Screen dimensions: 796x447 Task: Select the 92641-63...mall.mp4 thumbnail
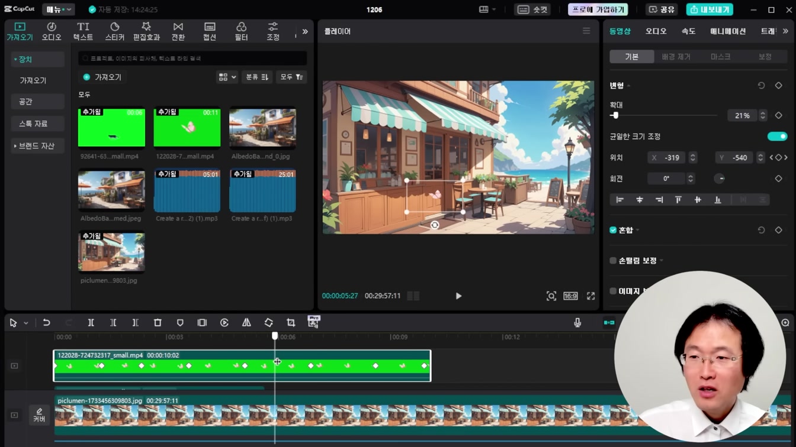[111, 127]
